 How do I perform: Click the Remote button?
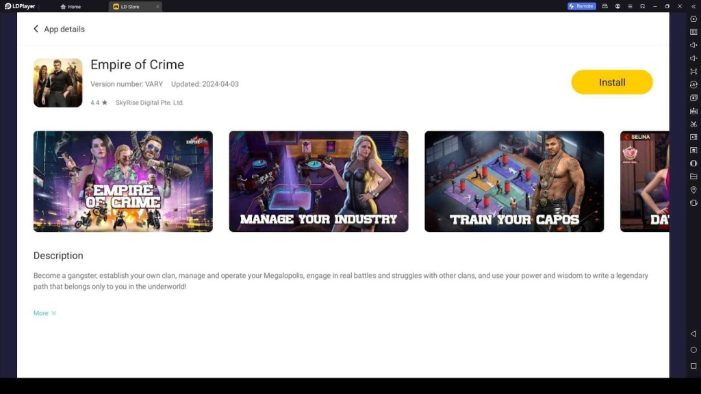pos(581,6)
